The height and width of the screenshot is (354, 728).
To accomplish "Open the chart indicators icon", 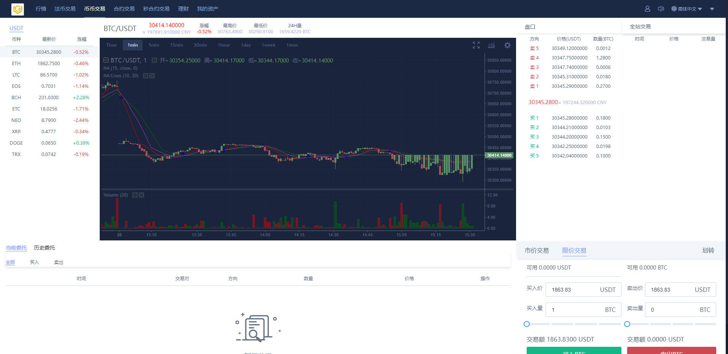I will [491, 45].
